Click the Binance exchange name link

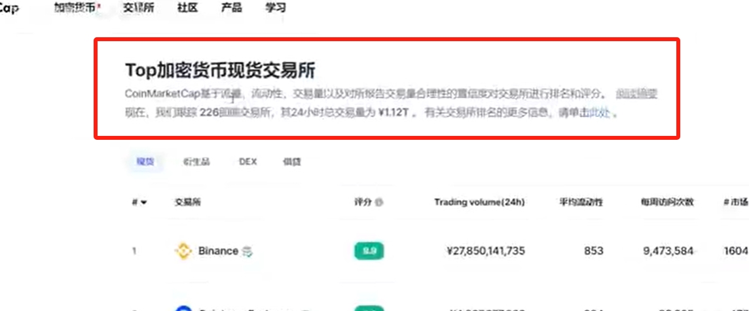point(218,251)
